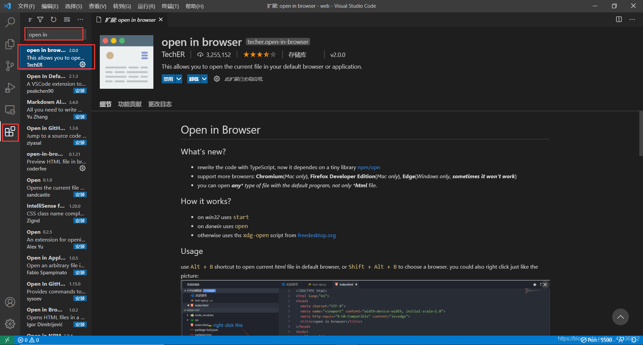Install Open In Default Browser by peakchen90
Screen dimensions: 643x345
(80, 91)
